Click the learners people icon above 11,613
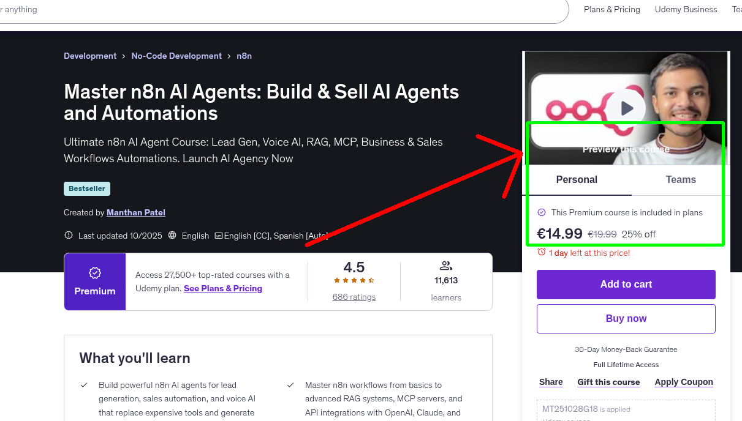Image resolution: width=742 pixels, height=421 pixels. pos(445,266)
